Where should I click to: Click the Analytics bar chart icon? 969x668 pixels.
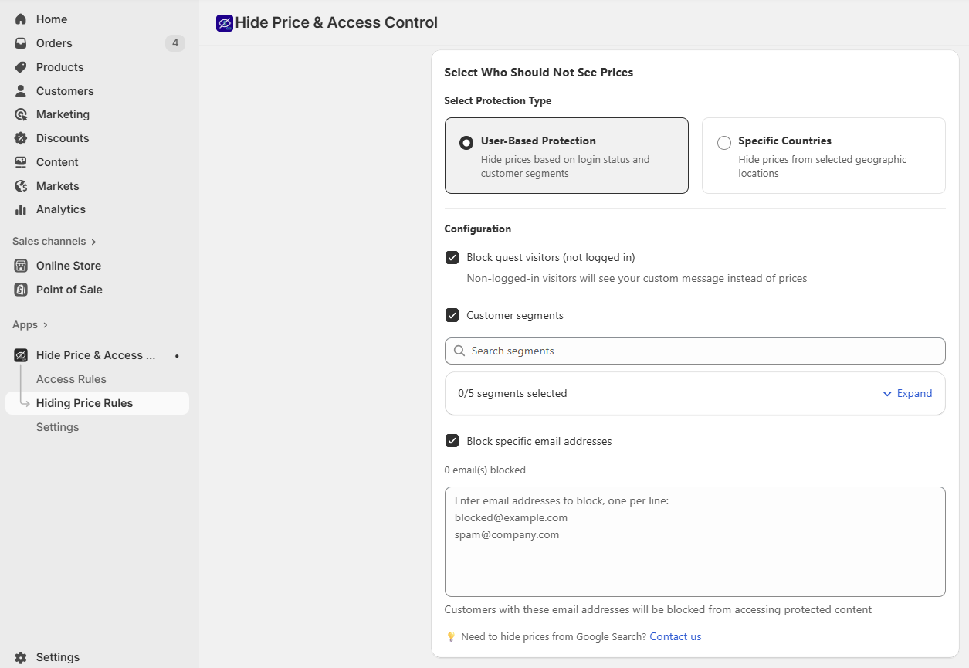(21, 209)
